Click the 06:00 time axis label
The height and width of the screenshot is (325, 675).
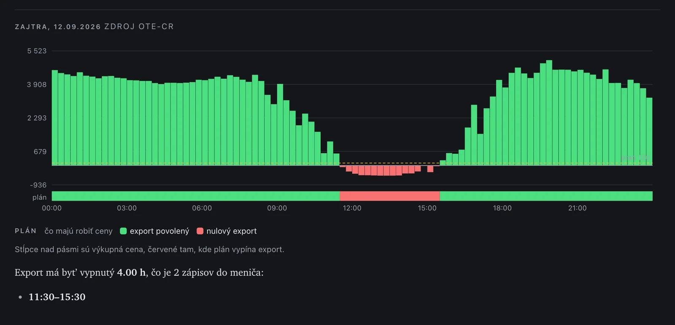pyautogui.click(x=202, y=208)
